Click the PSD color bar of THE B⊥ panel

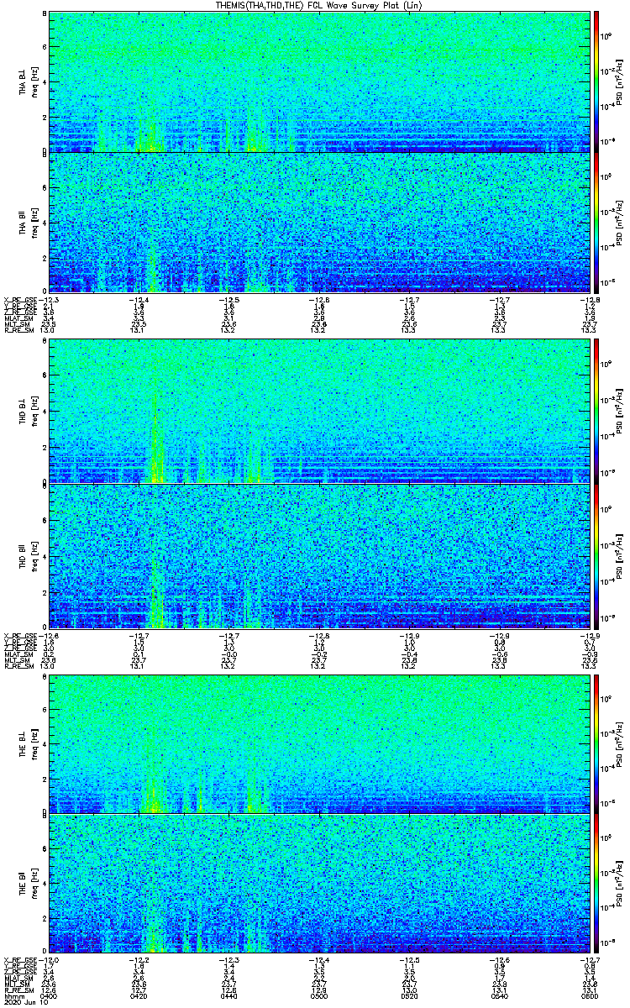click(596, 743)
